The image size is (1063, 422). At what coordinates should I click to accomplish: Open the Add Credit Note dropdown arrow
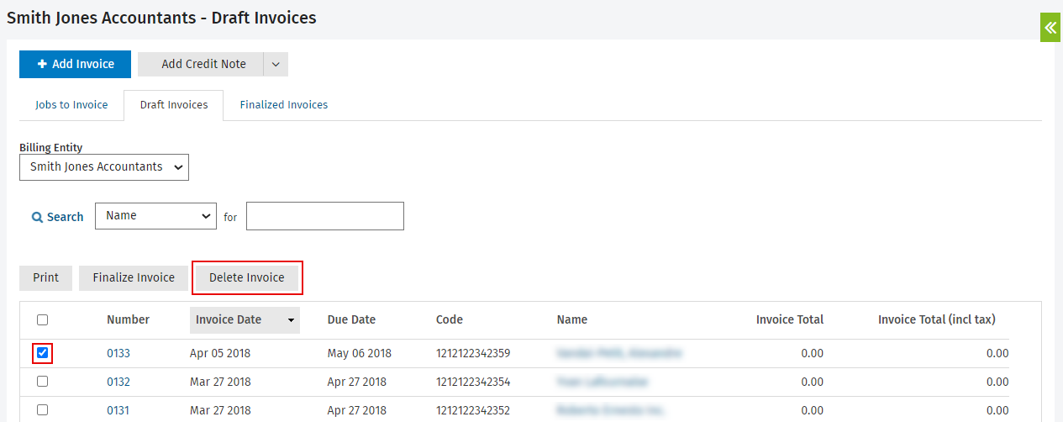[x=276, y=64]
